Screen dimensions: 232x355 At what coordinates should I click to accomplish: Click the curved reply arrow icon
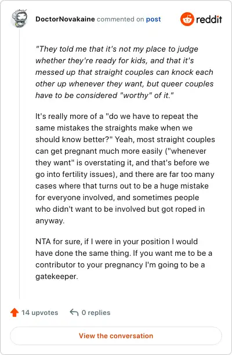click(x=74, y=312)
